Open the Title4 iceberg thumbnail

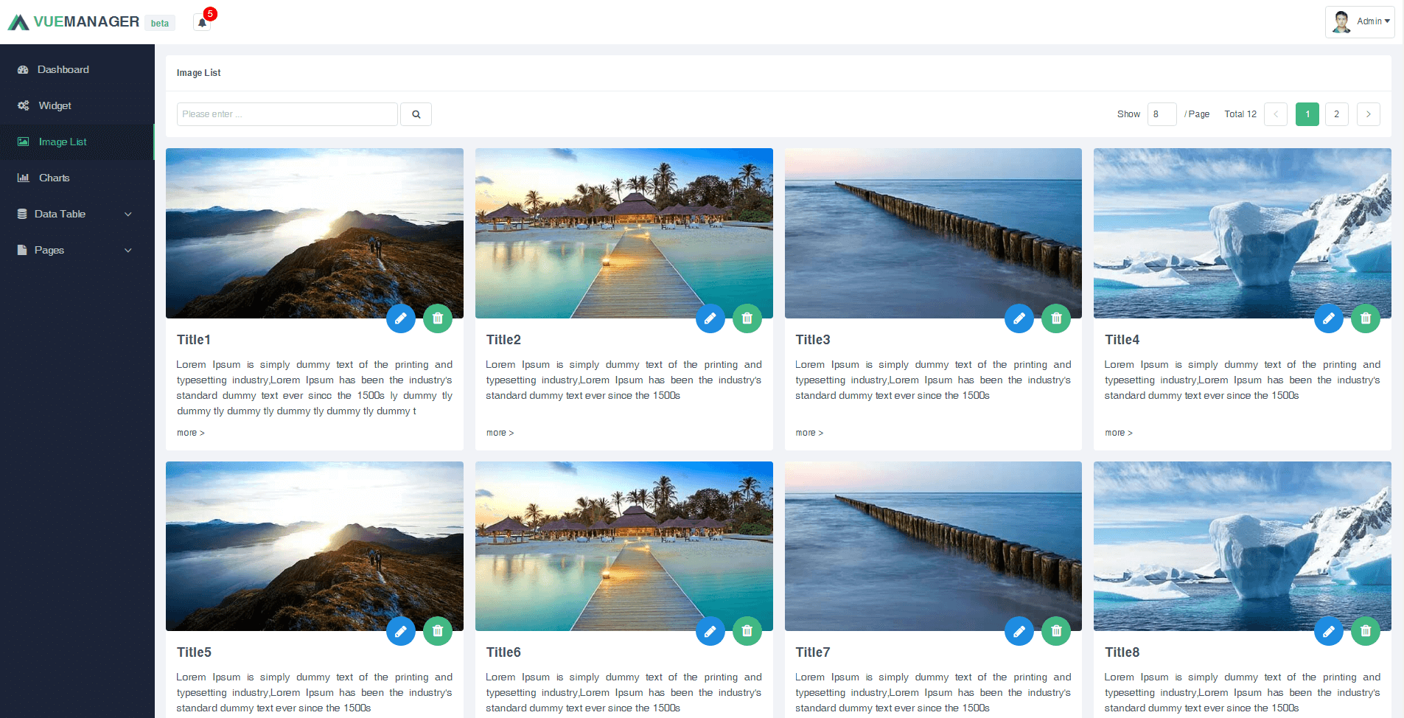point(1243,233)
